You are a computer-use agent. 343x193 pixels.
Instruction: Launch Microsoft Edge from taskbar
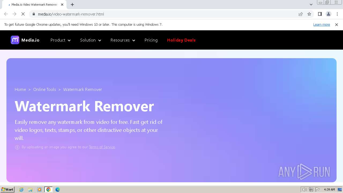(58, 190)
